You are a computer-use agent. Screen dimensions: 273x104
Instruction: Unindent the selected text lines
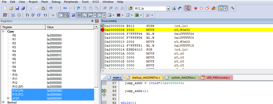pos(111,8)
